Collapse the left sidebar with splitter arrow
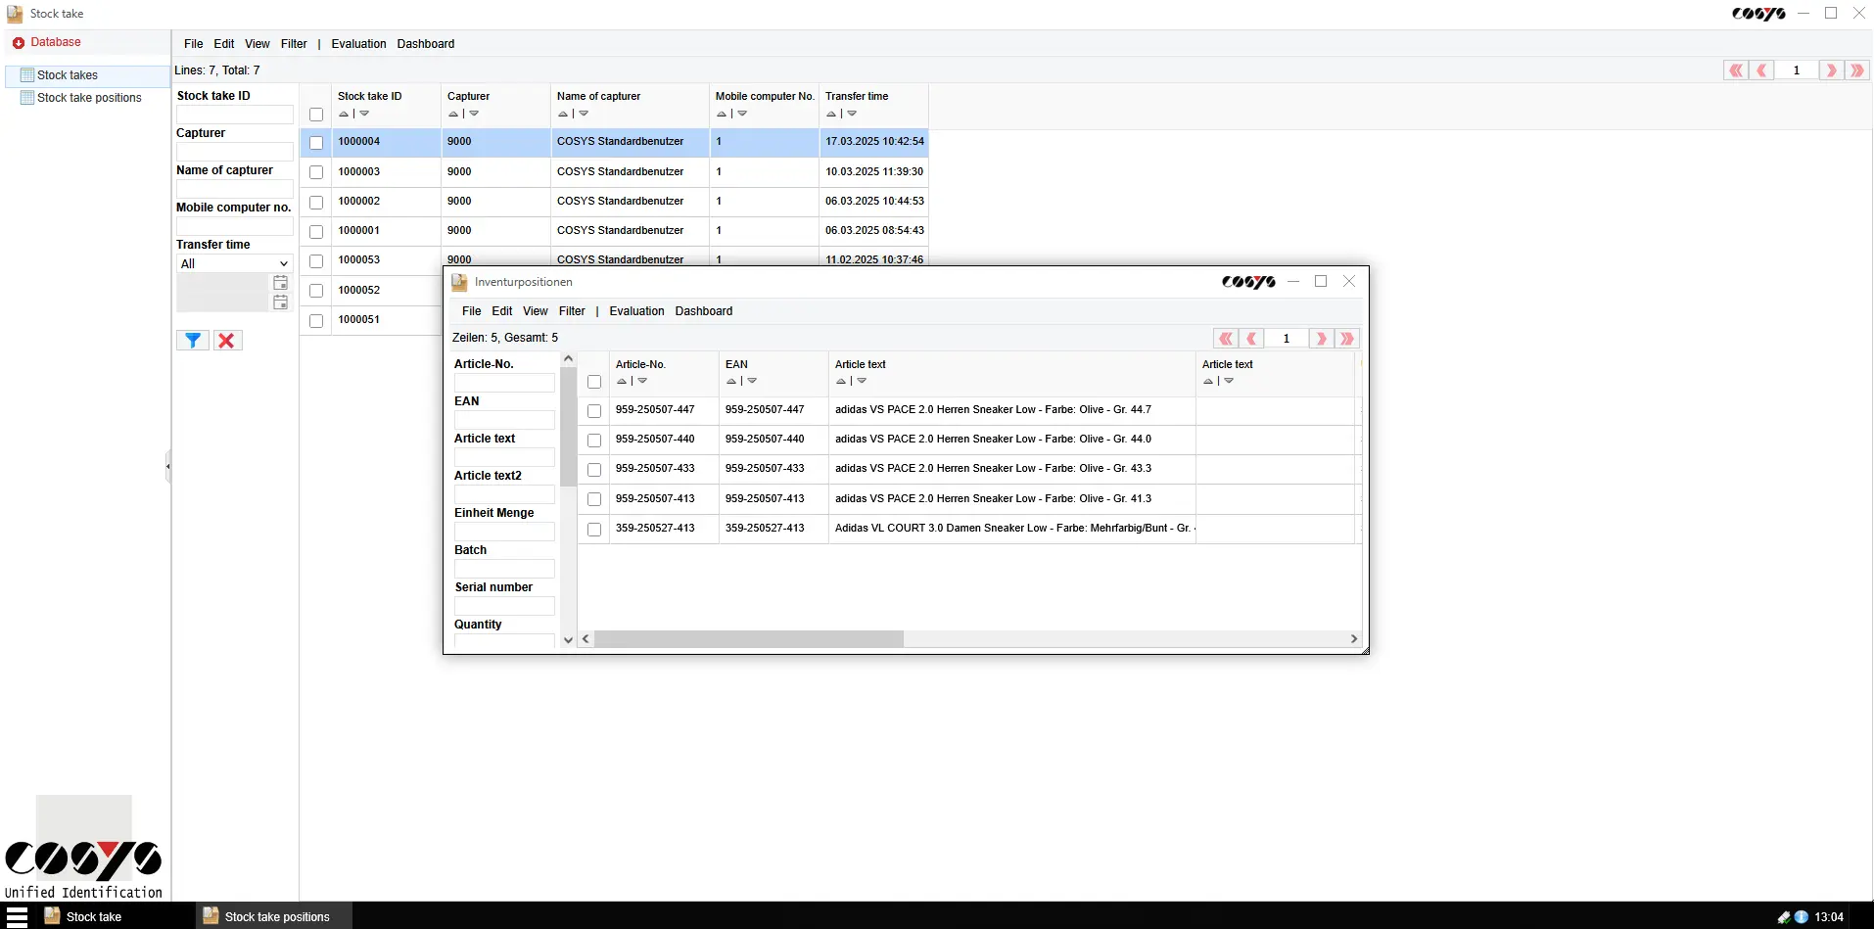The height and width of the screenshot is (929, 1874). 167,466
